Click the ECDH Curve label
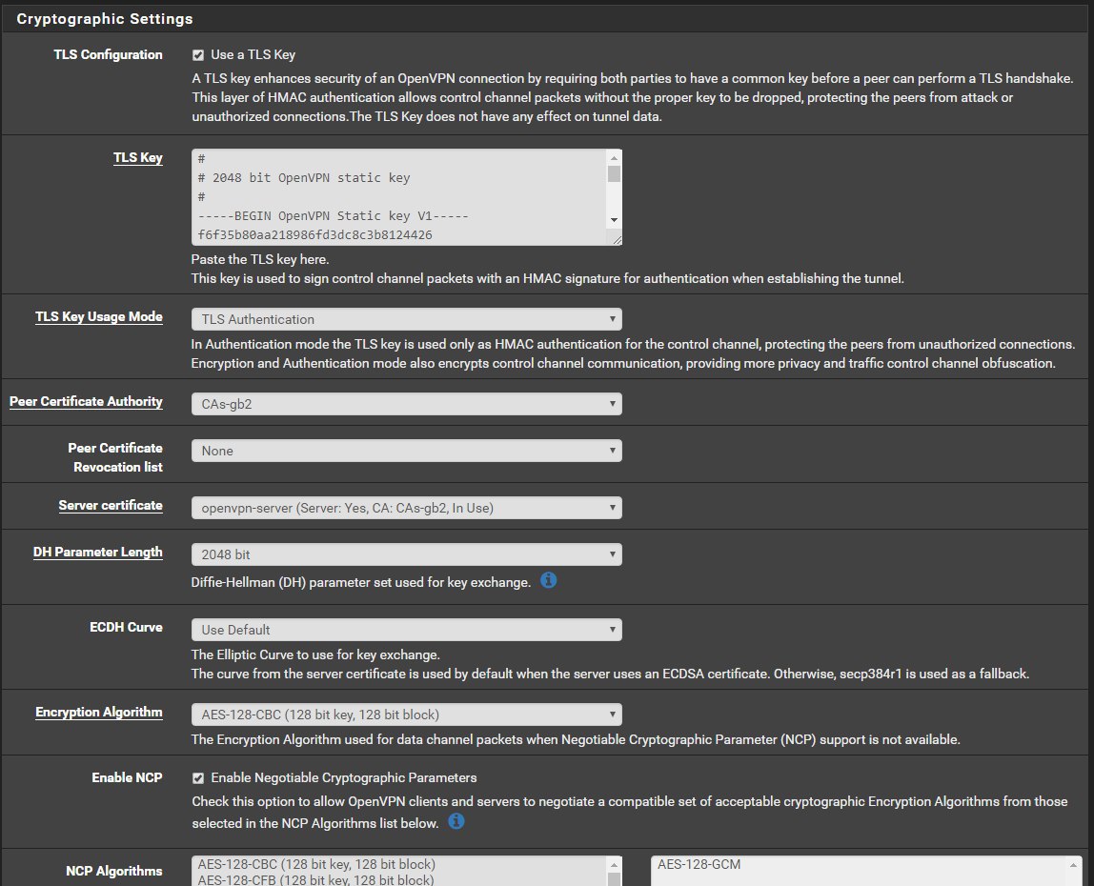 tap(127, 627)
